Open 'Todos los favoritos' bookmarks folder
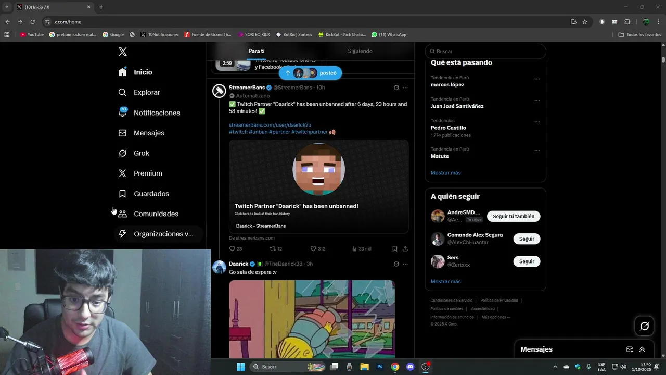This screenshot has width=666, height=375. (639, 35)
